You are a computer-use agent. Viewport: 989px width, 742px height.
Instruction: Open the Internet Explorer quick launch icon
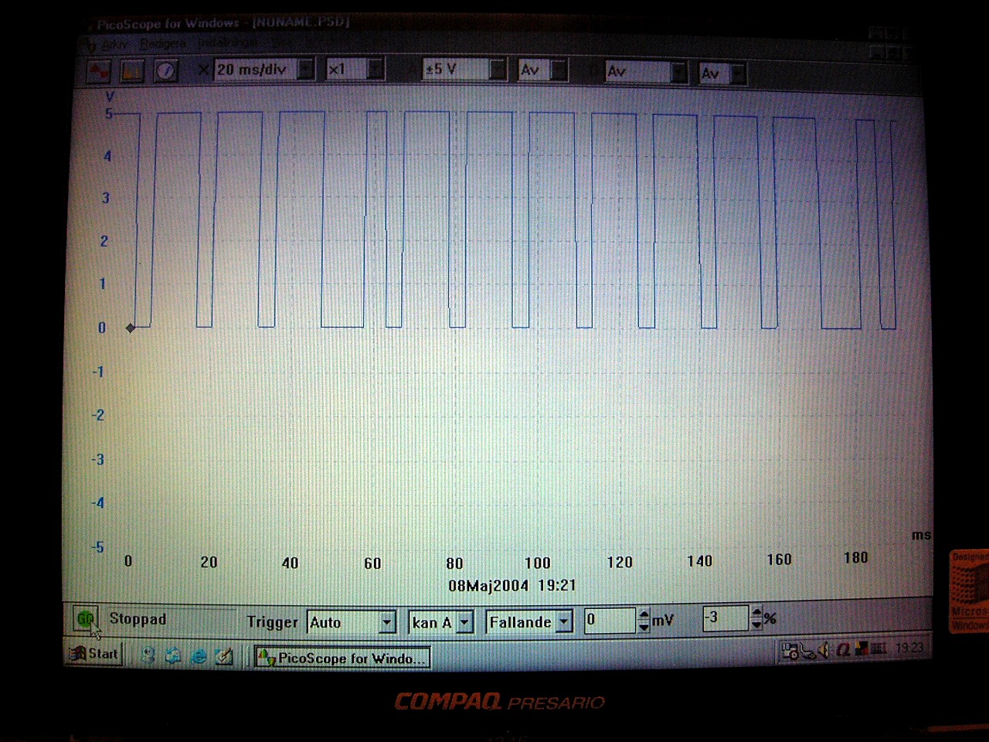[x=199, y=656]
